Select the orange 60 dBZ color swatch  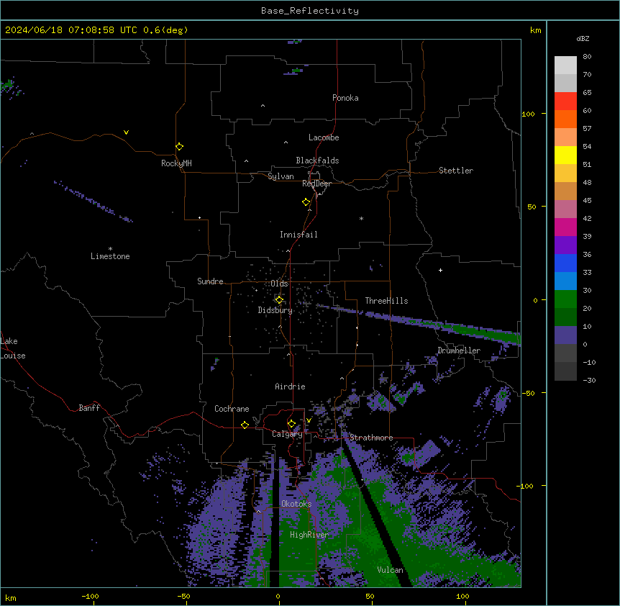tap(565, 119)
